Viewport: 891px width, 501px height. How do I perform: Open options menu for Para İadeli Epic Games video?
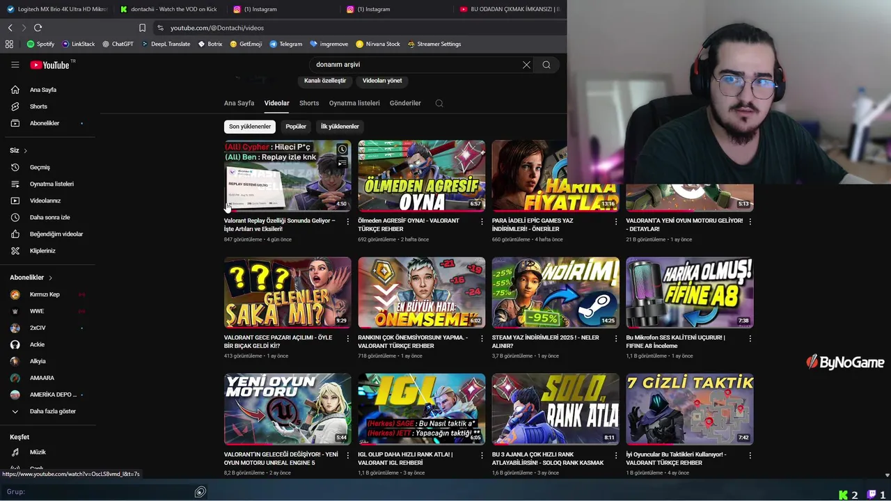(x=615, y=222)
